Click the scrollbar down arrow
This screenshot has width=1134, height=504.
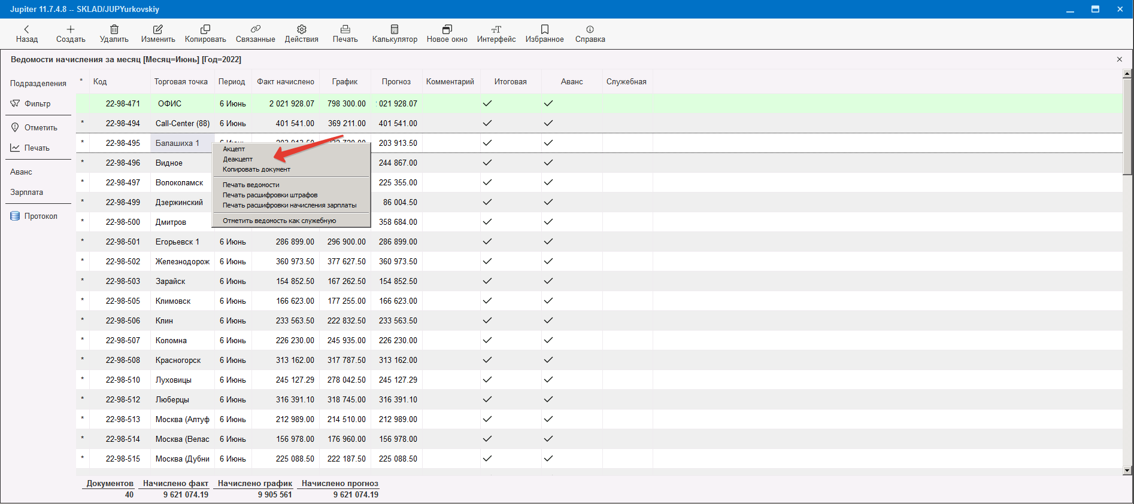[1127, 471]
